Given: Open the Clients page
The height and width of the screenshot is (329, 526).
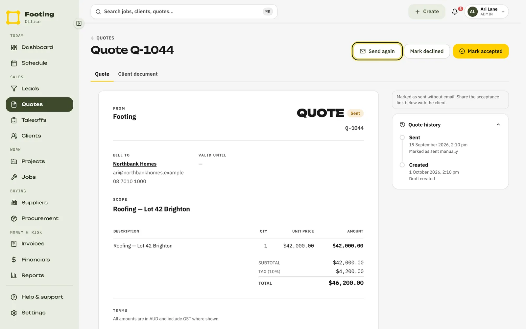Looking at the screenshot, I should click(39, 136).
